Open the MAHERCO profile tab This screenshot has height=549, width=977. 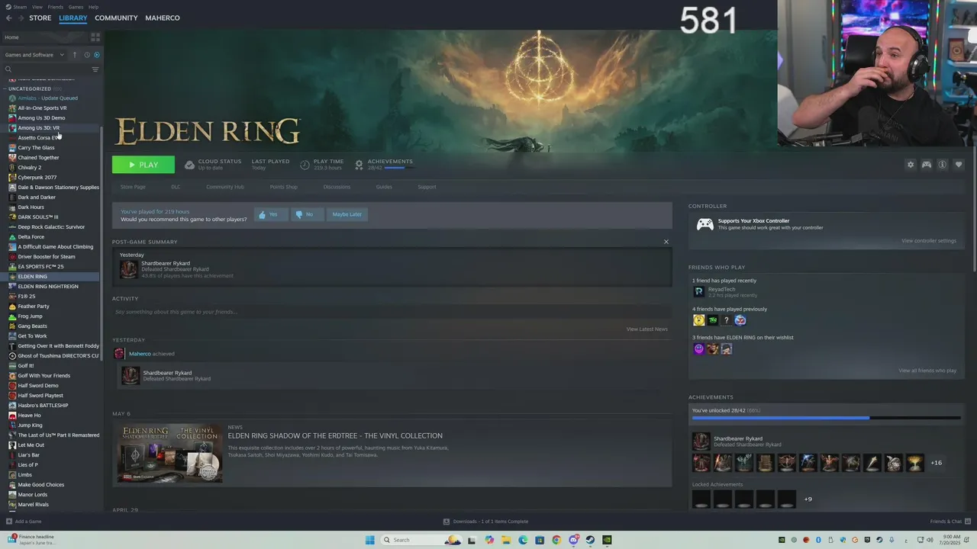(163, 18)
